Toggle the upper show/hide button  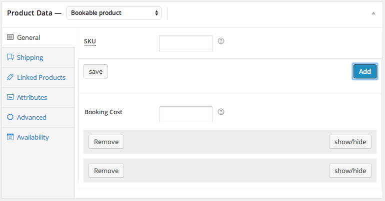click(350, 142)
